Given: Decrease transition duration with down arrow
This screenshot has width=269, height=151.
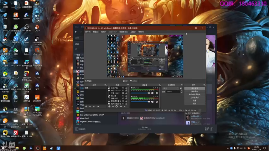Looking at the screenshot, I should (181, 93).
